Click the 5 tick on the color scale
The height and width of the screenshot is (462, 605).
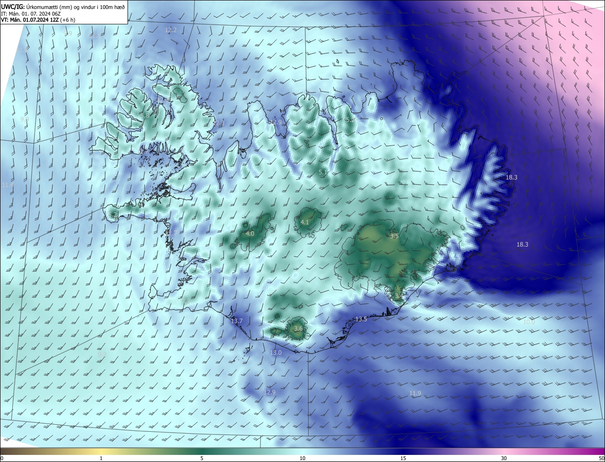click(x=202, y=458)
